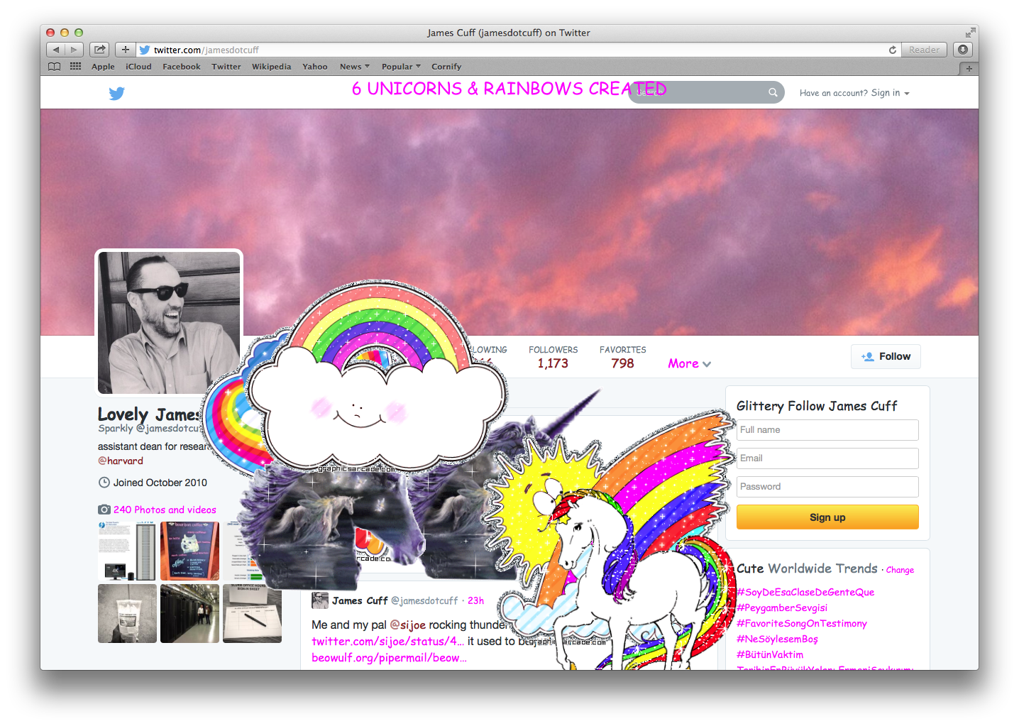Open the Apple bookmark

(103, 67)
